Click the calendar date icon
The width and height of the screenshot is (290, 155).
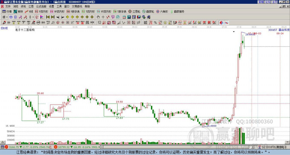click(124, 17)
